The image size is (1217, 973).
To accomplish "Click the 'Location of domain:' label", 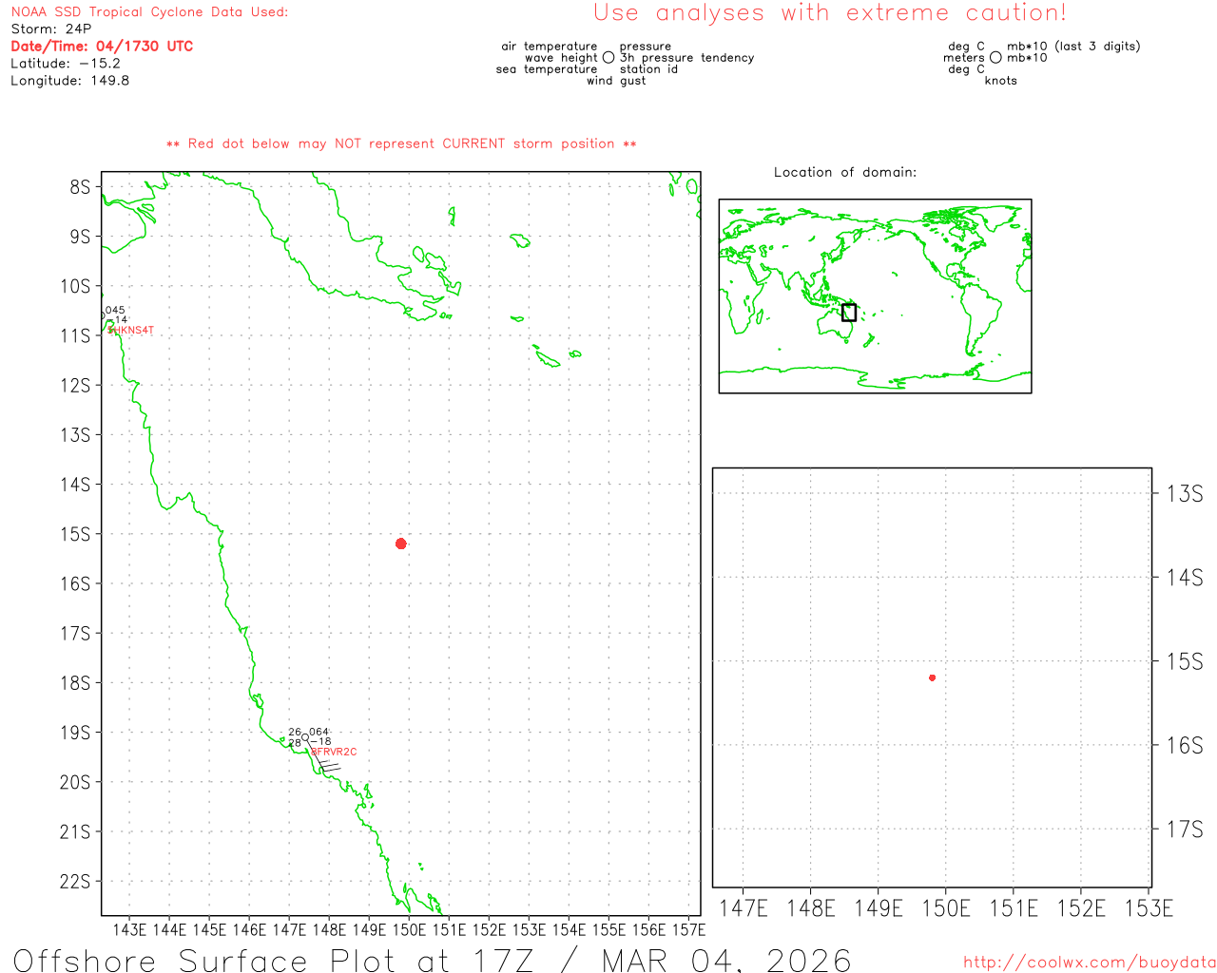I will click(844, 172).
